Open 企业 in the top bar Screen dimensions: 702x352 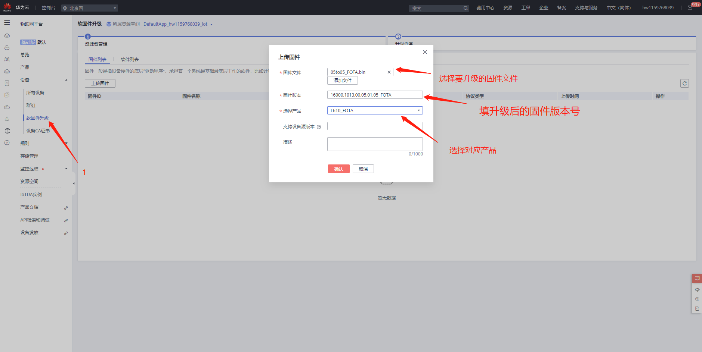pyautogui.click(x=544, y=8)
